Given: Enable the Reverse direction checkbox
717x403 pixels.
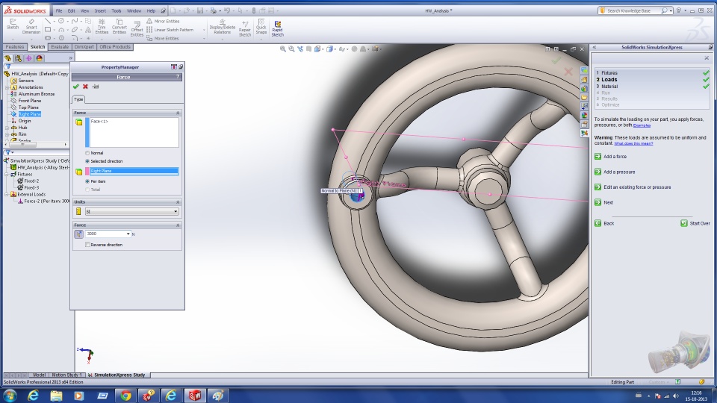Looking at the screenshot, I should [x=87, y=245].
